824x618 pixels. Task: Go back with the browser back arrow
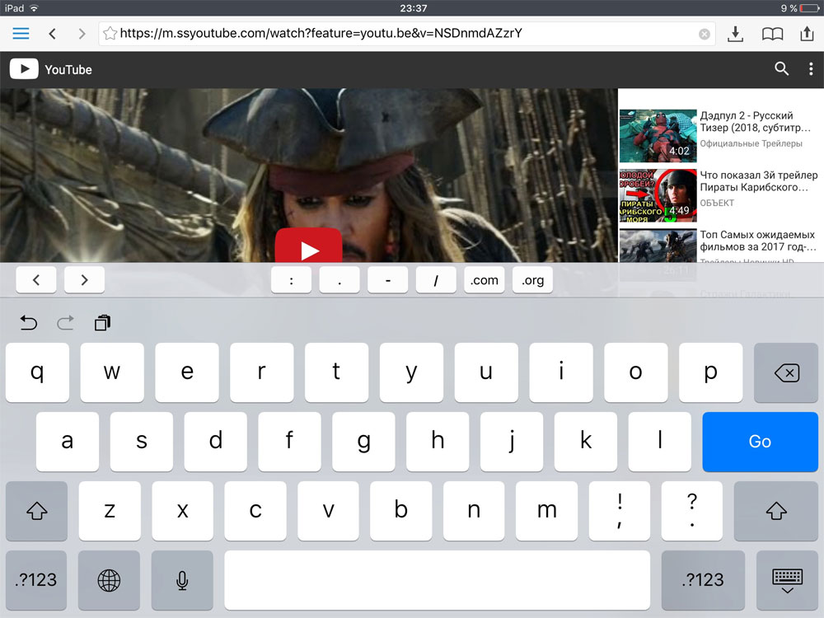click(x=52, y=34)
